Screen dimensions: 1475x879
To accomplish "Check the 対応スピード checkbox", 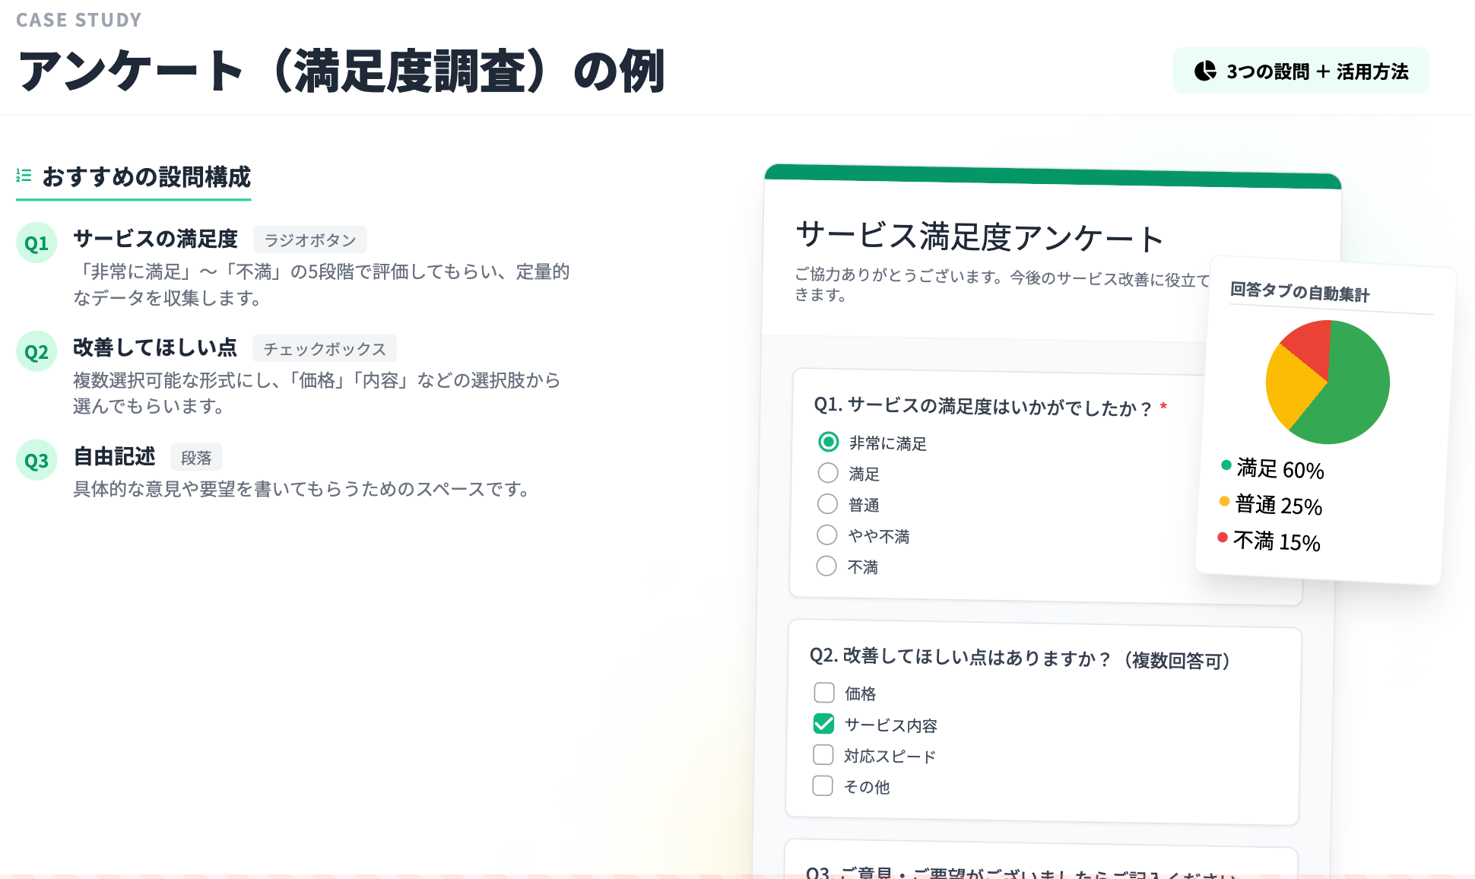I will pyautogui.click(x=823, y=754).
